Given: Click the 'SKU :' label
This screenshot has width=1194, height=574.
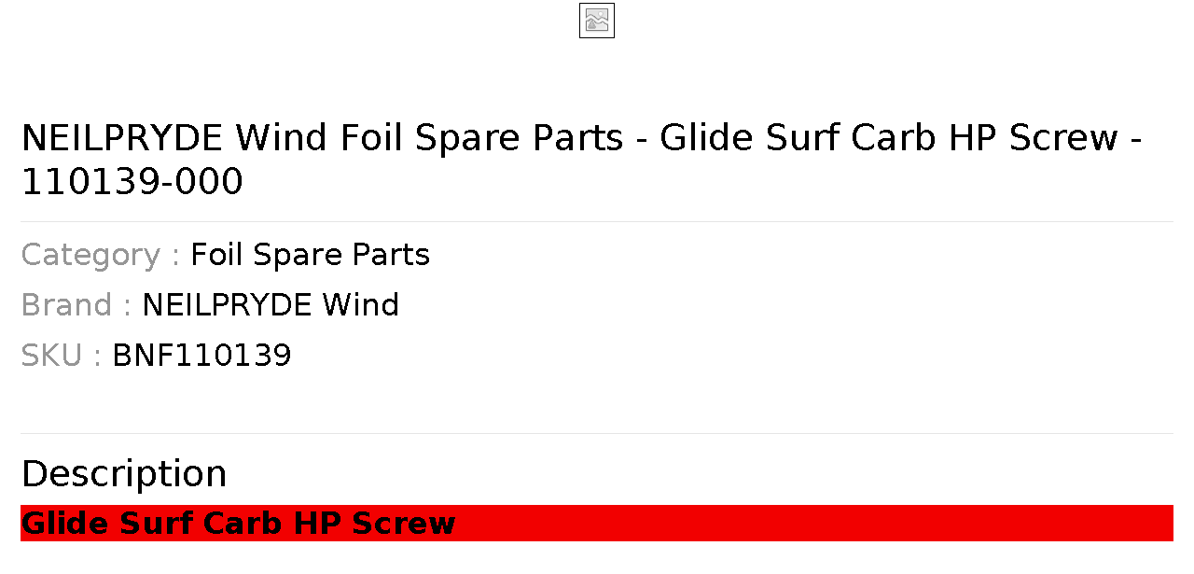Looking at the screenshot, I should [x=62, y=356].
